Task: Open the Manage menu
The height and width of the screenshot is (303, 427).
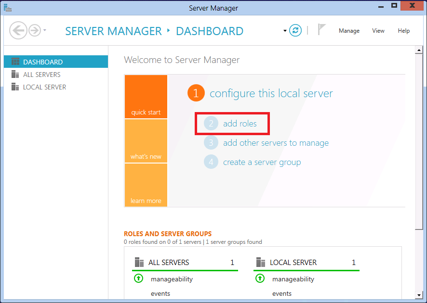Action: pyautogui.click(x=349, y=31)
